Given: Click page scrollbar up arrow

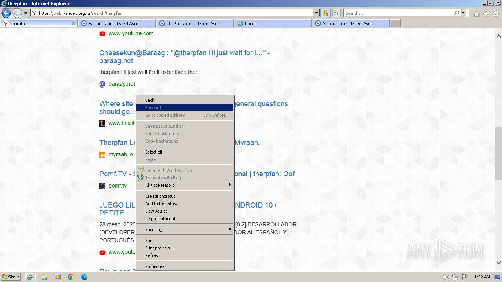Looking at the screenshot, I should click(x=498, y=36).
